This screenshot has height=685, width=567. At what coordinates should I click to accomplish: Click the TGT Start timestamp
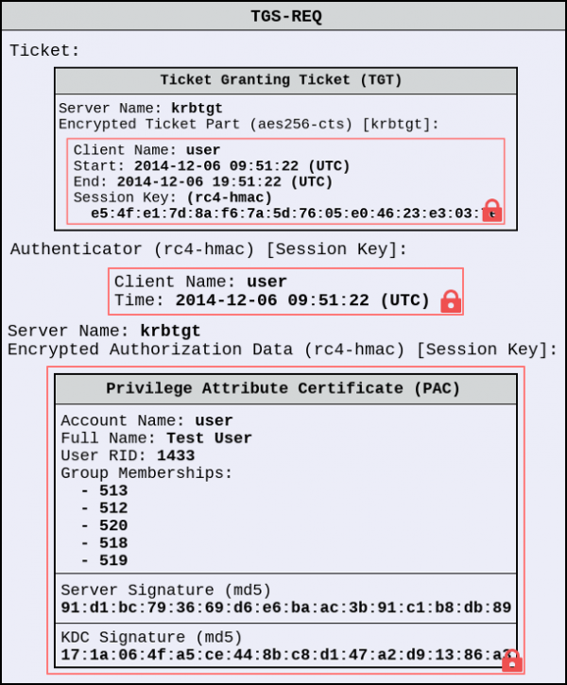point(242,166)
